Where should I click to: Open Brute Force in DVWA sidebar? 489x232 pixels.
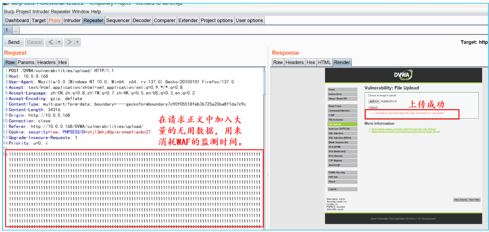[x=343, y=106]
